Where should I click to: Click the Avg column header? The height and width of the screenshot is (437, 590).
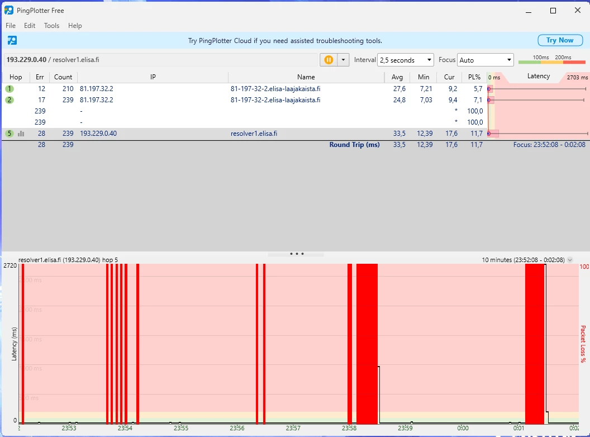point(397,77)
